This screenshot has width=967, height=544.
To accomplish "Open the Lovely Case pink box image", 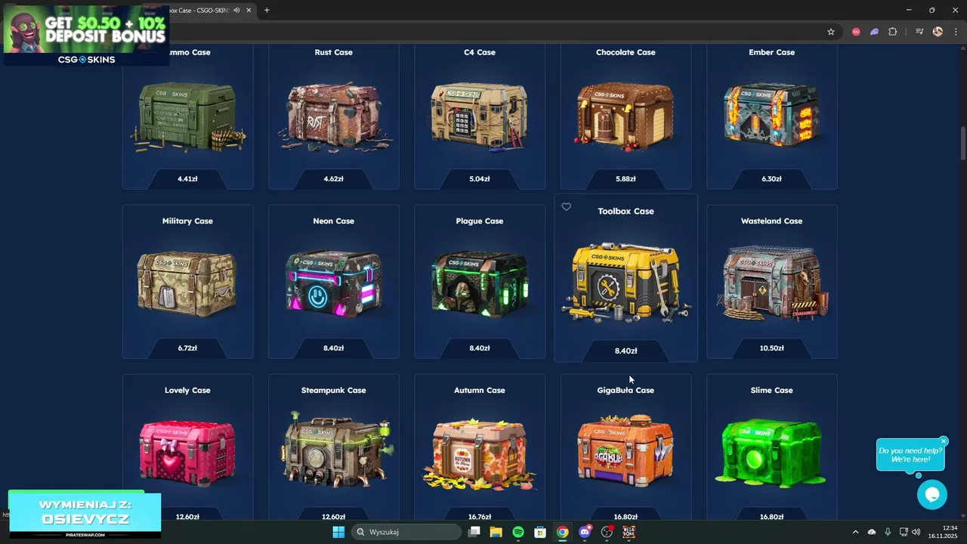I will tap(187, 453).
